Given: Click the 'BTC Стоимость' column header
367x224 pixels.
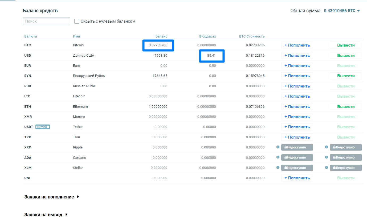Looking at the screenshot, I should click(252, 36).
